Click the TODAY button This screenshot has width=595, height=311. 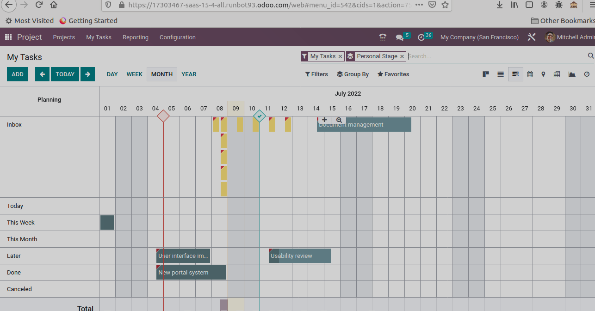coord(65,74)
